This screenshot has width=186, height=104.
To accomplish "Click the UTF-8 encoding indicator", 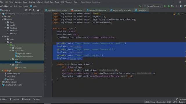I will click(x=175, y=102).
